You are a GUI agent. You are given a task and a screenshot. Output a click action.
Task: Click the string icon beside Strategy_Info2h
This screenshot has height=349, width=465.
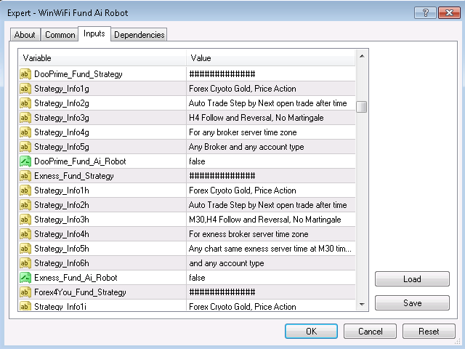pos(25,205)
